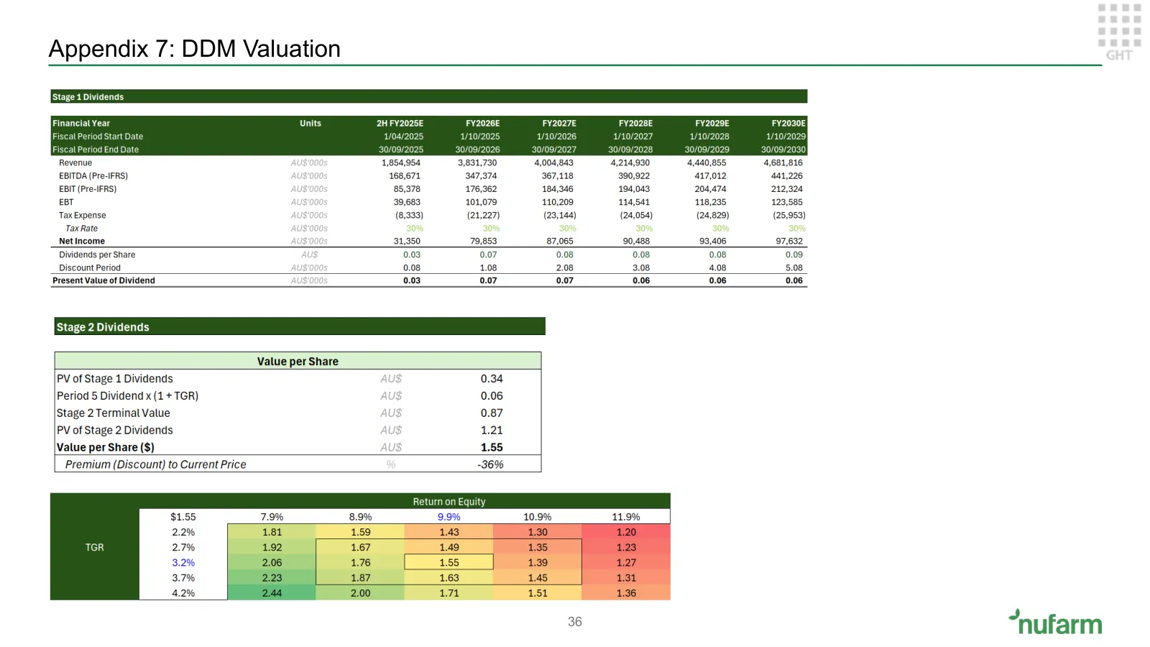This screenshot has height=647, width=1150.
Task: Click the PV of Stage 1 value '0.34'
Action: coord(492,379)
